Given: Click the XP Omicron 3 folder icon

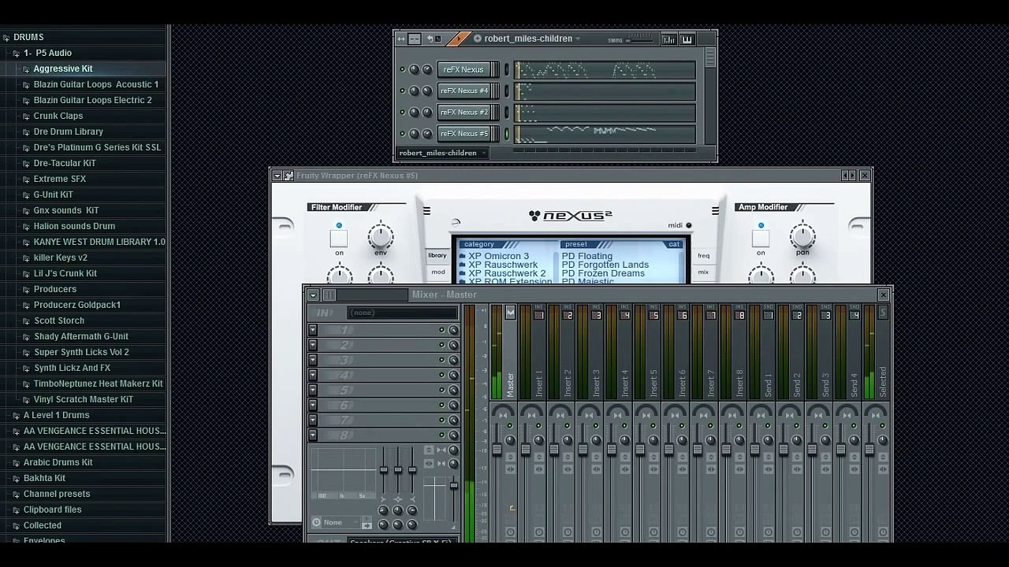Looking at the screenshot, I should (x=463, y=257).
